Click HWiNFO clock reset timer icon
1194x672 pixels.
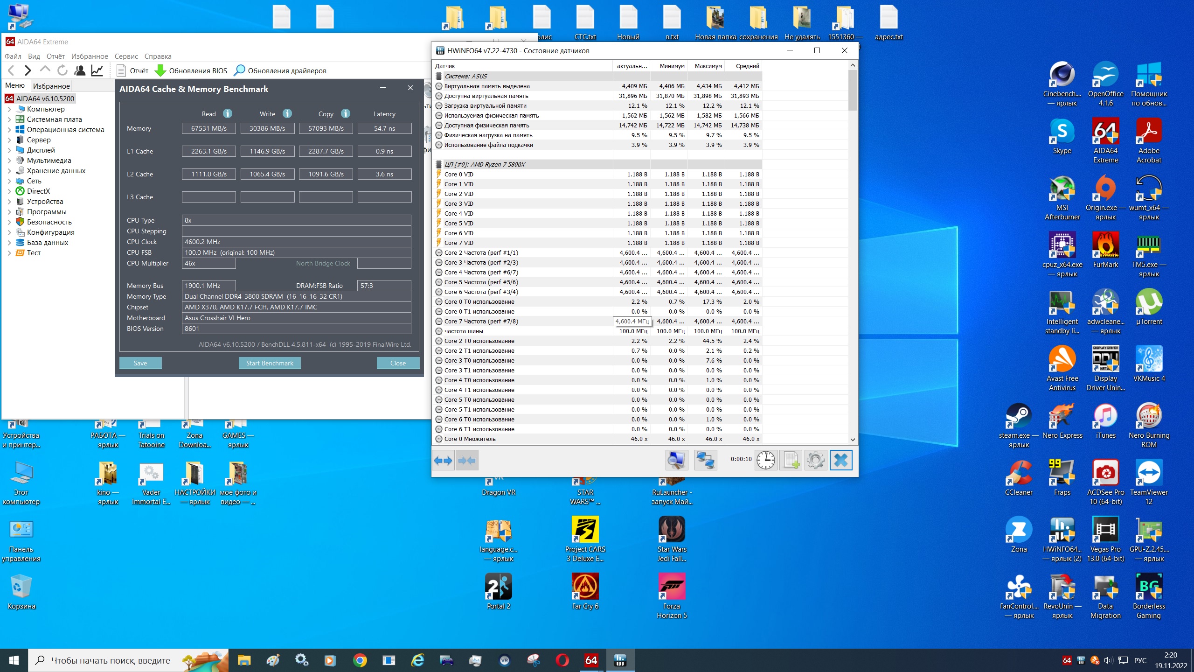766,461
